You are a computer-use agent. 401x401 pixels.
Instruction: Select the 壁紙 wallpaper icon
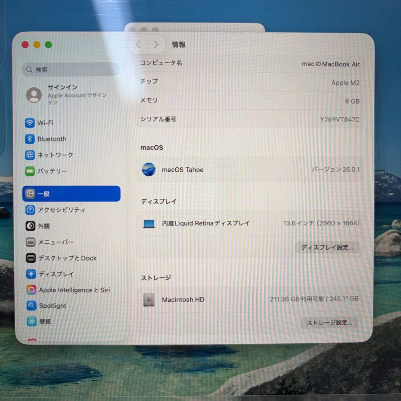click(x=32, y=321)
